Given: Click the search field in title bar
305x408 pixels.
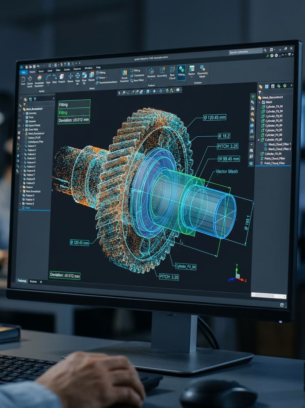Looking at the screenshot, I should (x=245, y=52).
